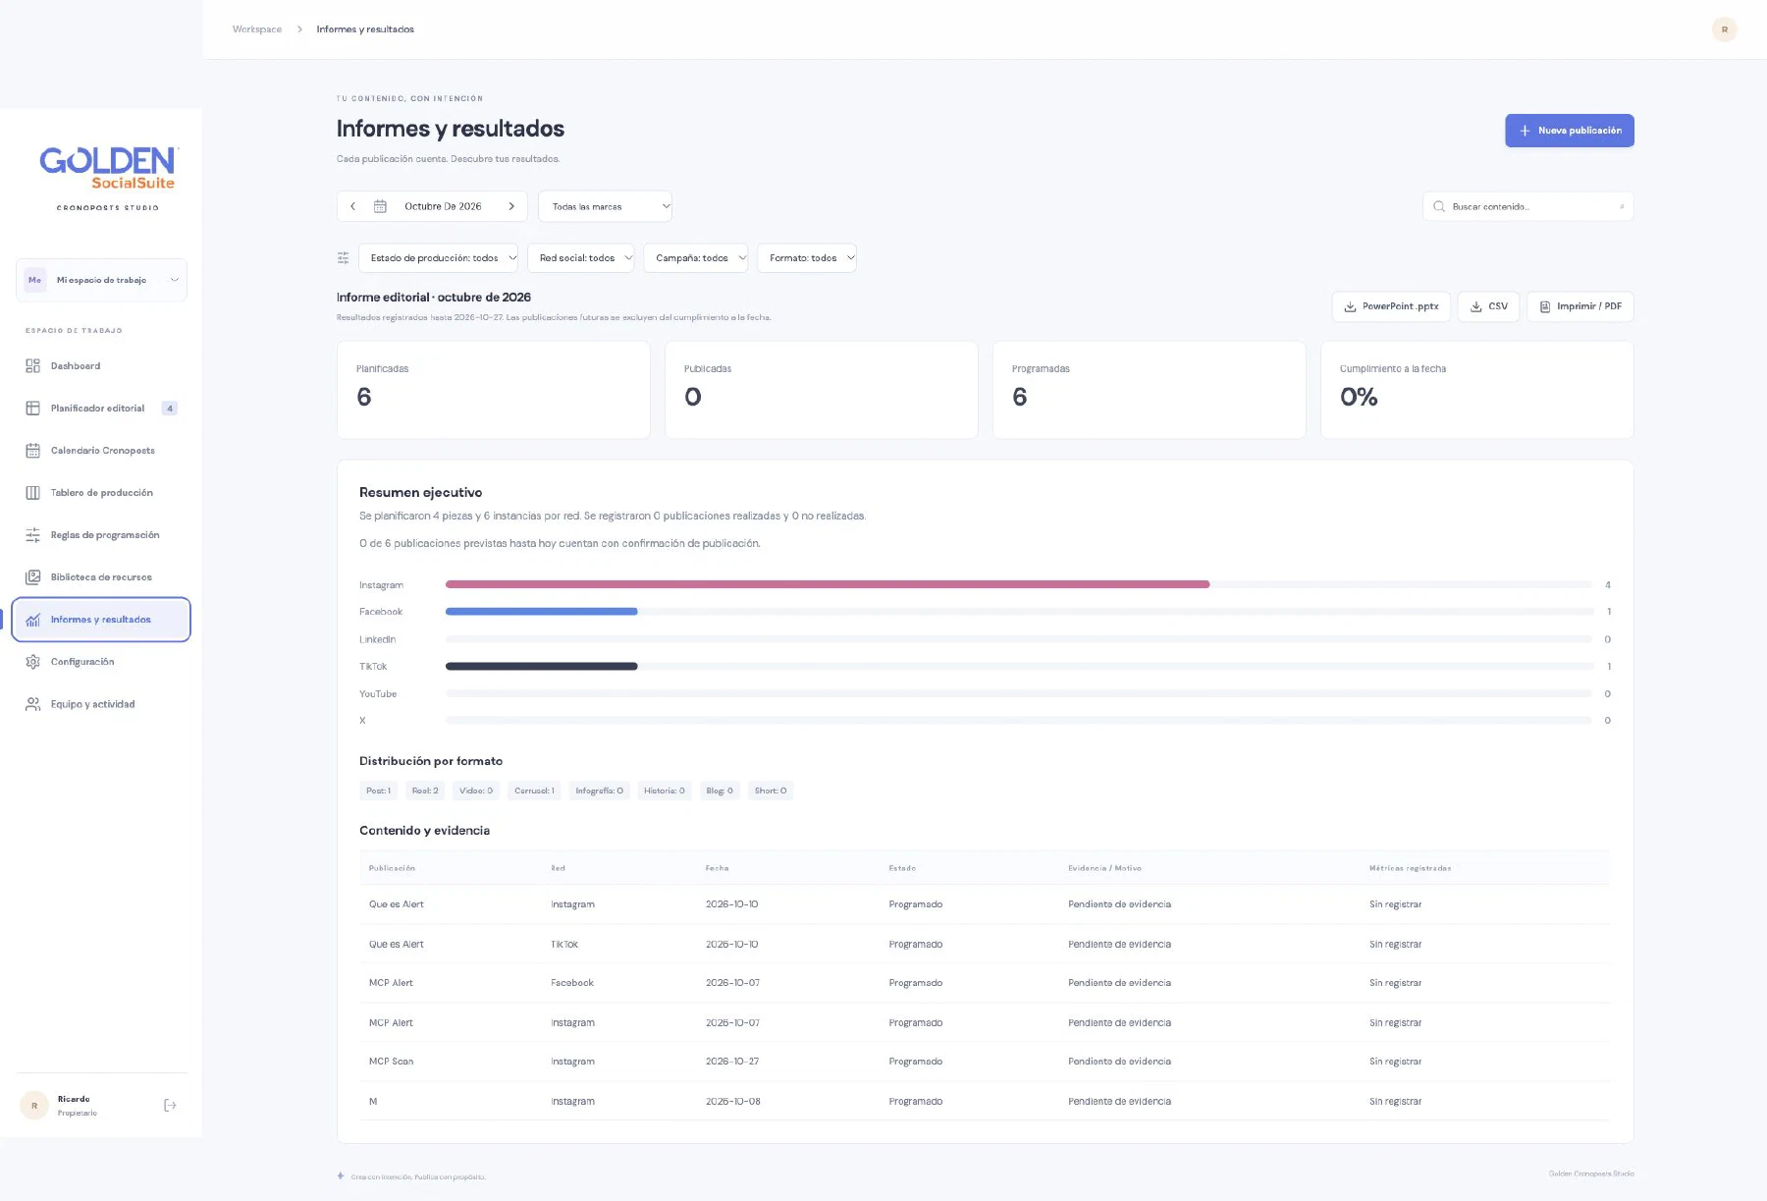The height and width of the screenshot is (1201, 1767).
Task: Open Biblioteca de recursos in the sidebar
Action: [101, 577]
